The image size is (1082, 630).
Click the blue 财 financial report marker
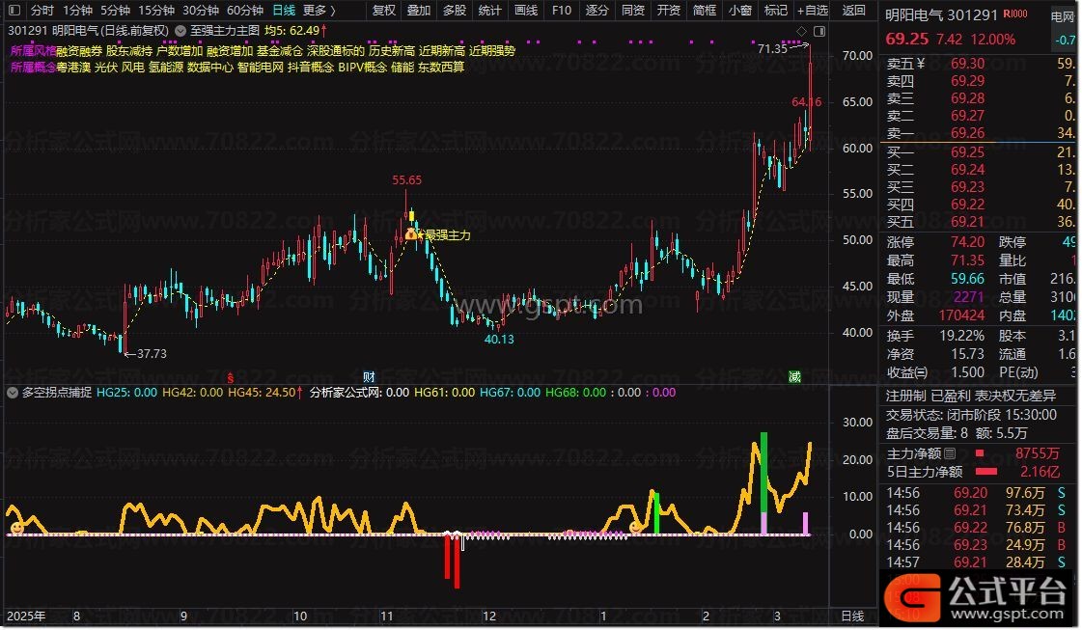click(x=368, y=375)
